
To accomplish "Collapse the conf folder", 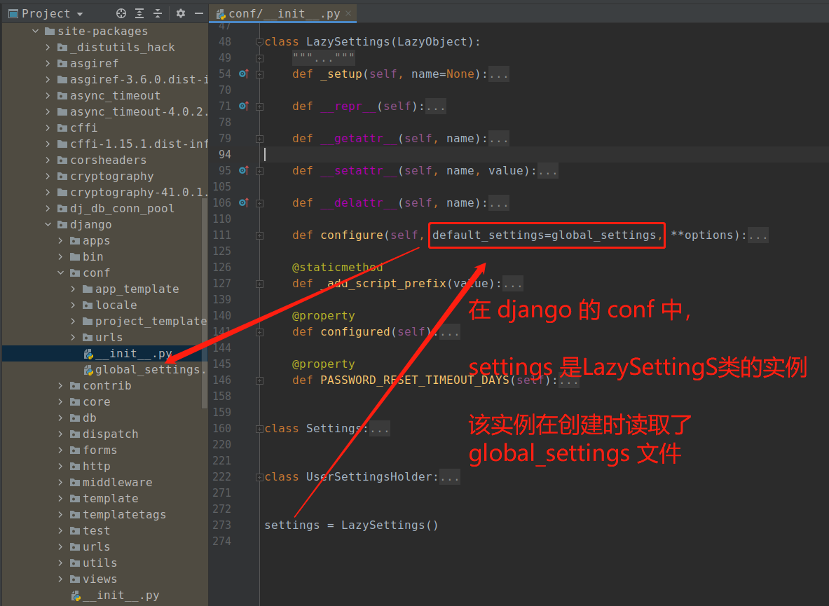I will click(x=61, y=273).
